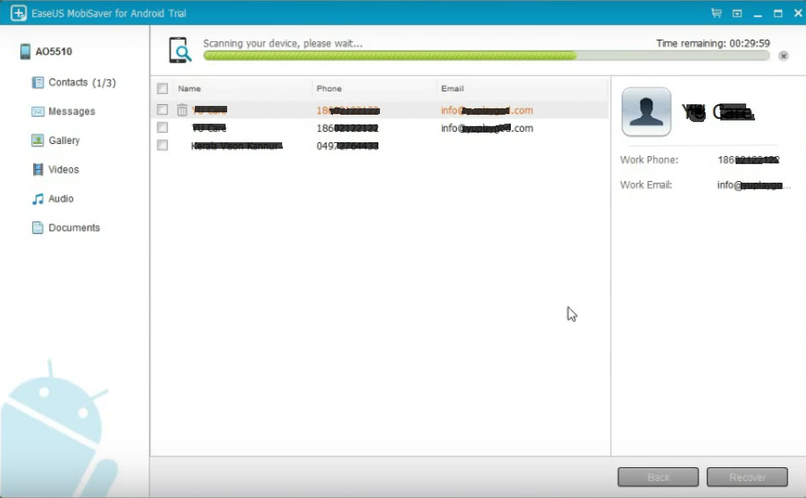This screenshot has width=806, height=498.
Task: Open the shopping cart purchase icon
Action: pyautogui.click(x=716, y=13)
